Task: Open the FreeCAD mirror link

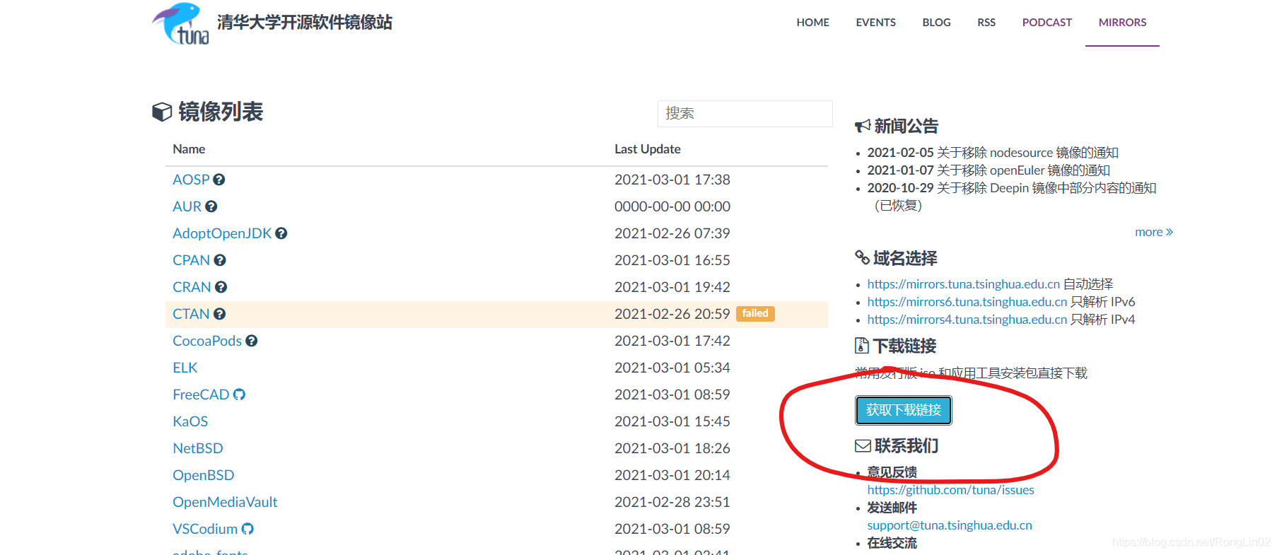Action: 201,395
